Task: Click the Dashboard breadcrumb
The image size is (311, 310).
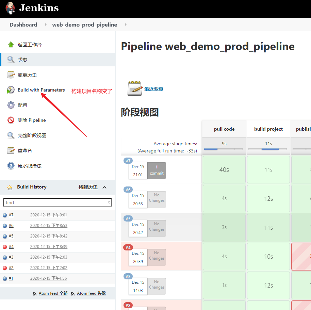Action: [x=23, y=25]
